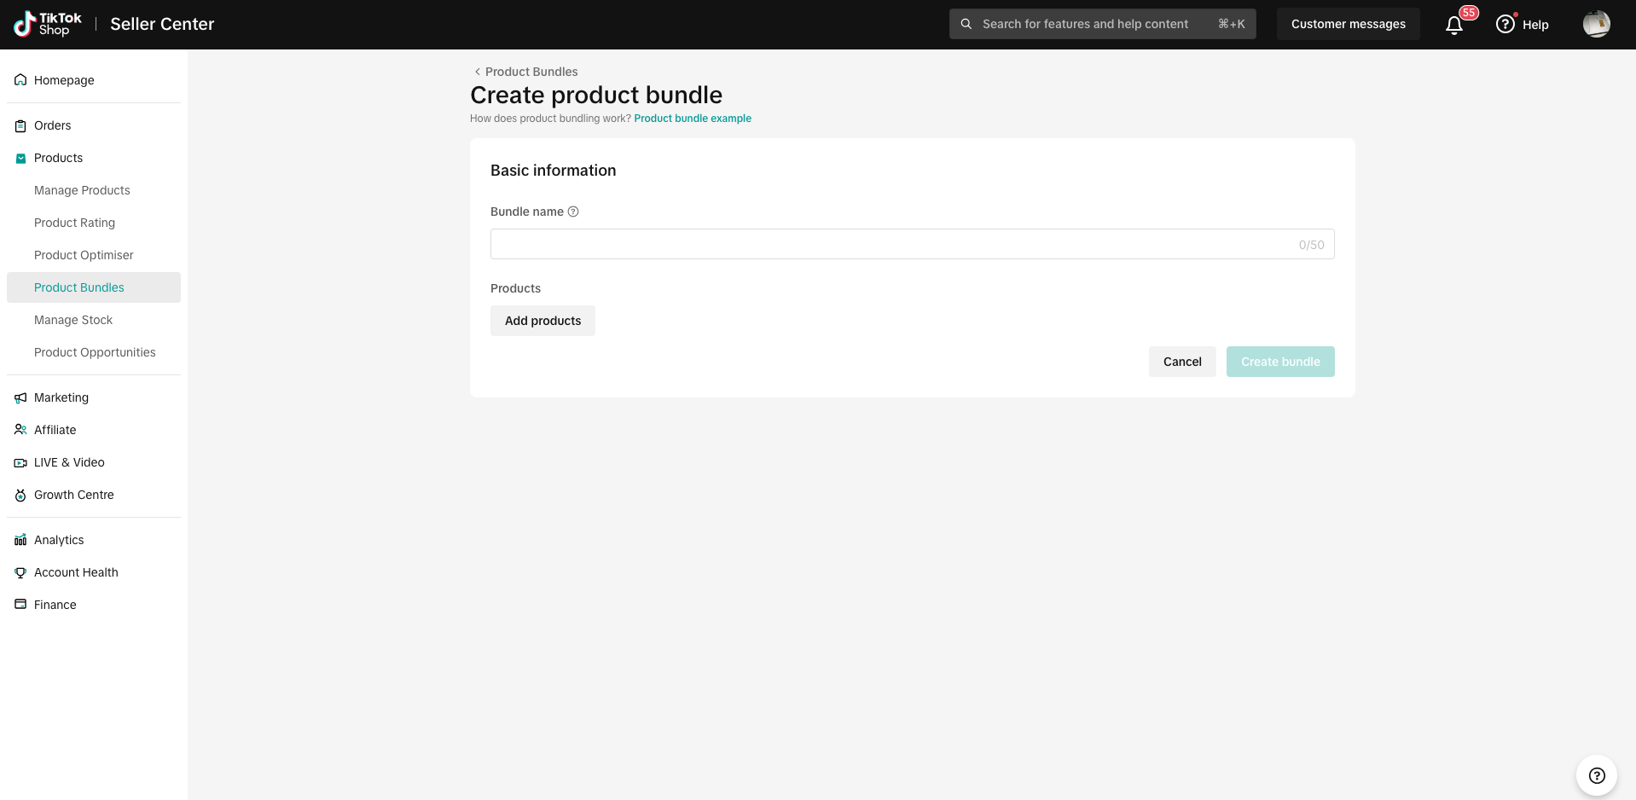Viewport: 1636px width, 800px height.
Task: Click the Add products button
Action: point(542,321)
